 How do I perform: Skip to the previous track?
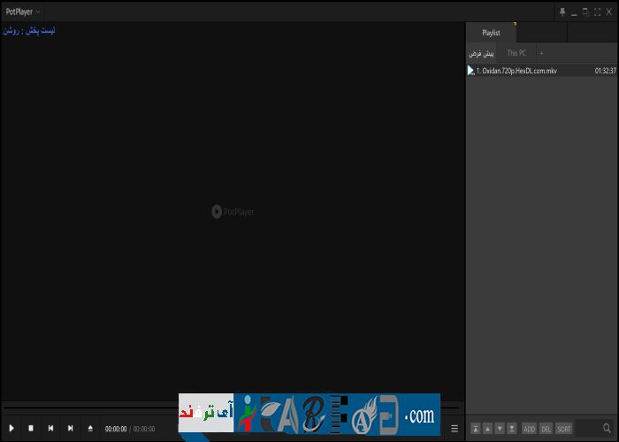(x=50, y=428)
